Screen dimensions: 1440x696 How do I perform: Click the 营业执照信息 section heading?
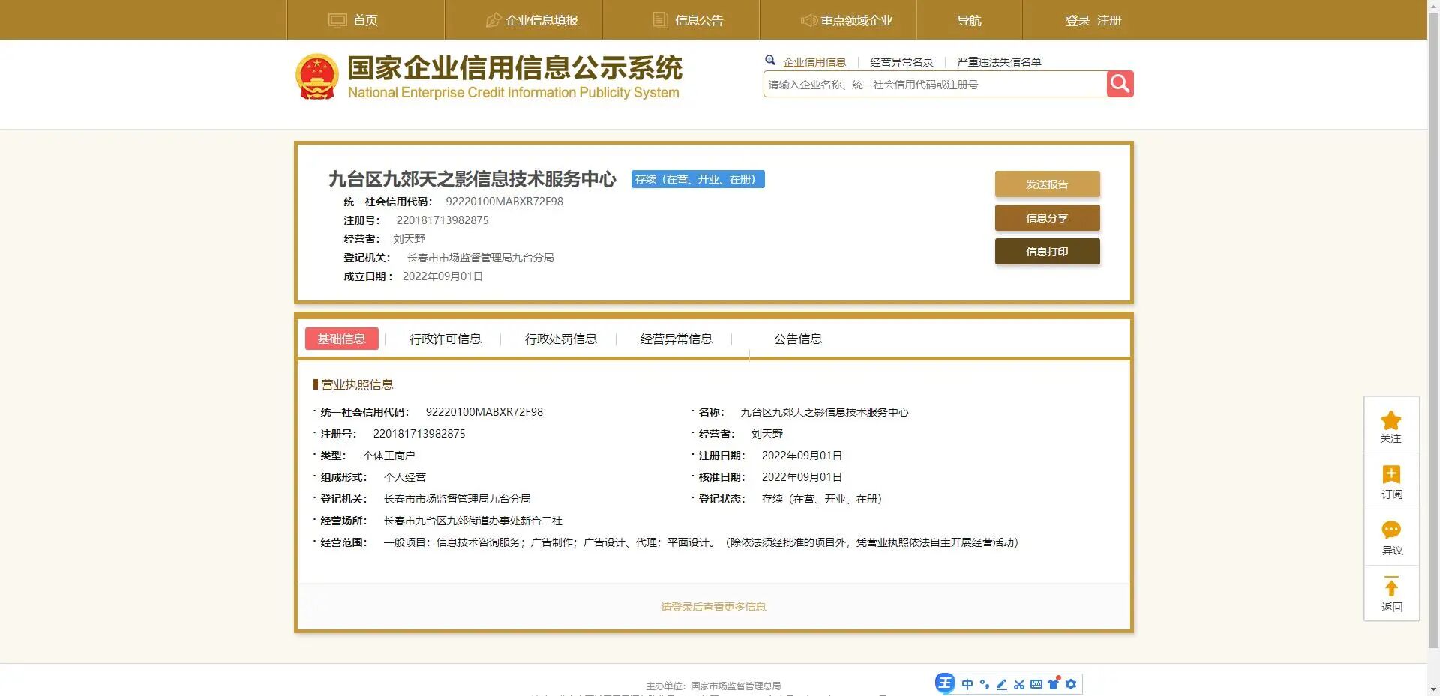coord(357,384)
